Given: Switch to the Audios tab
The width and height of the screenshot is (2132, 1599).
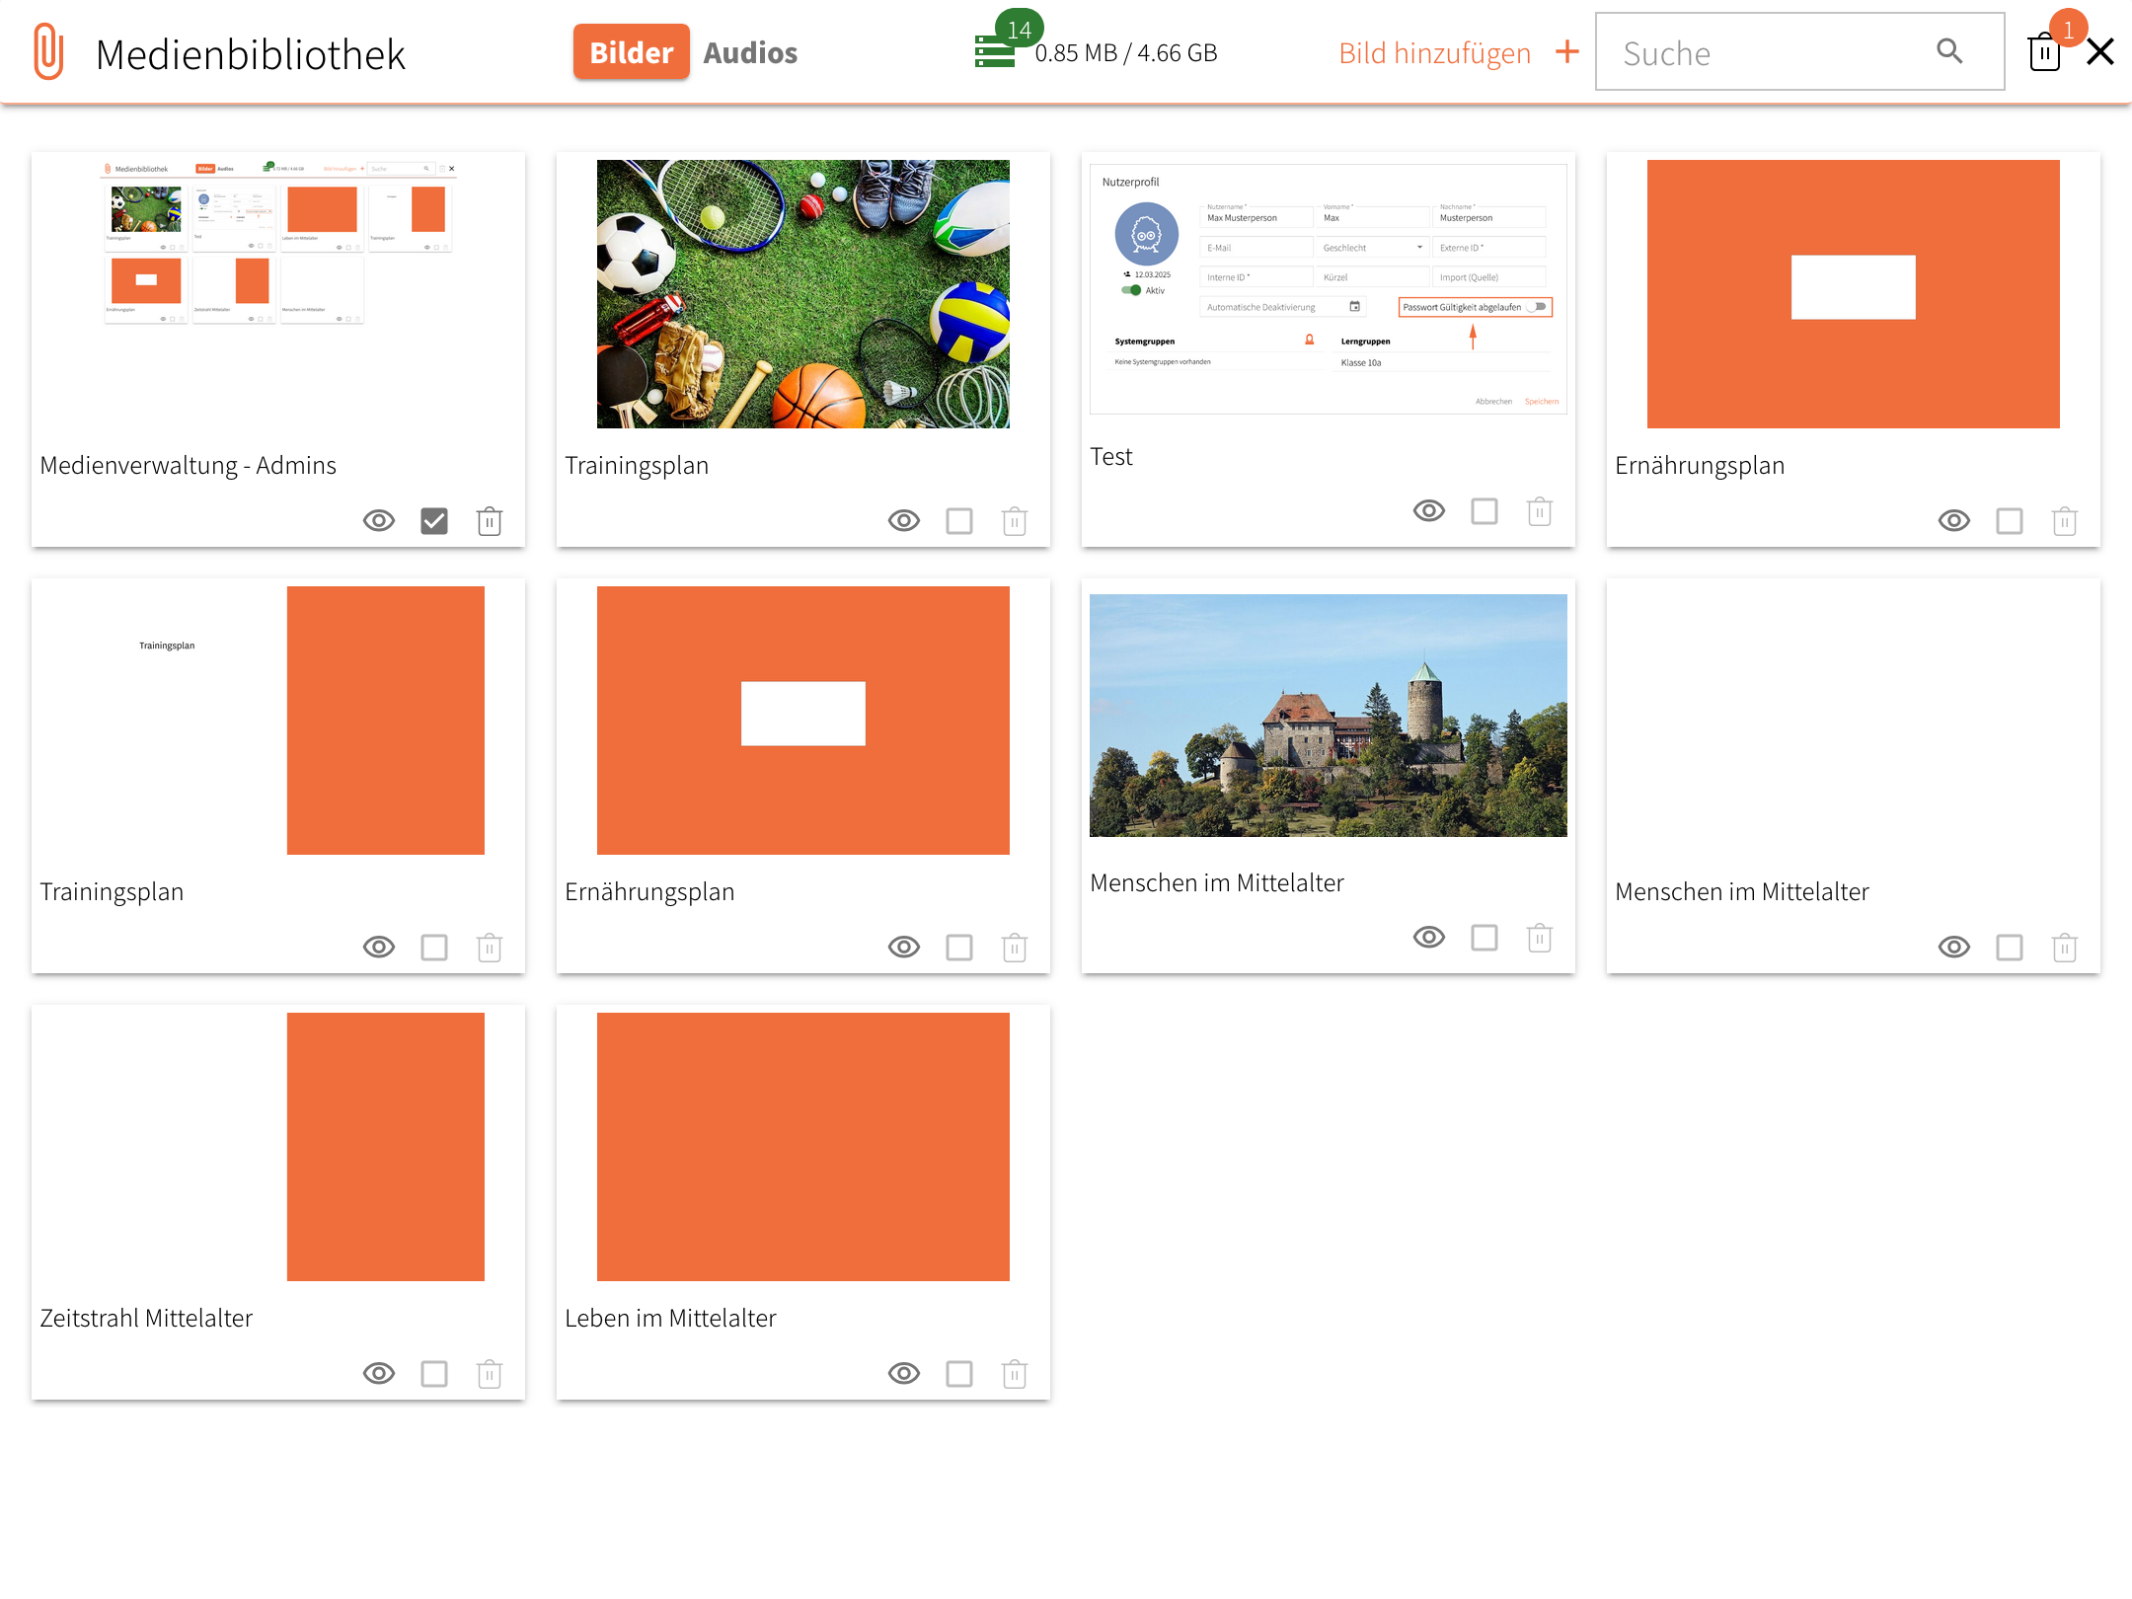Looking at the screenshot, I should click(750, 52).
